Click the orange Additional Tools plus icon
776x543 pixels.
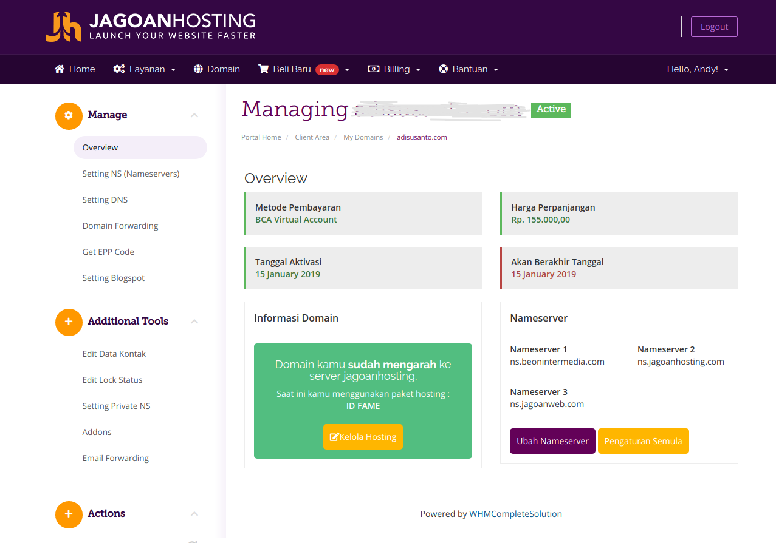69,322
